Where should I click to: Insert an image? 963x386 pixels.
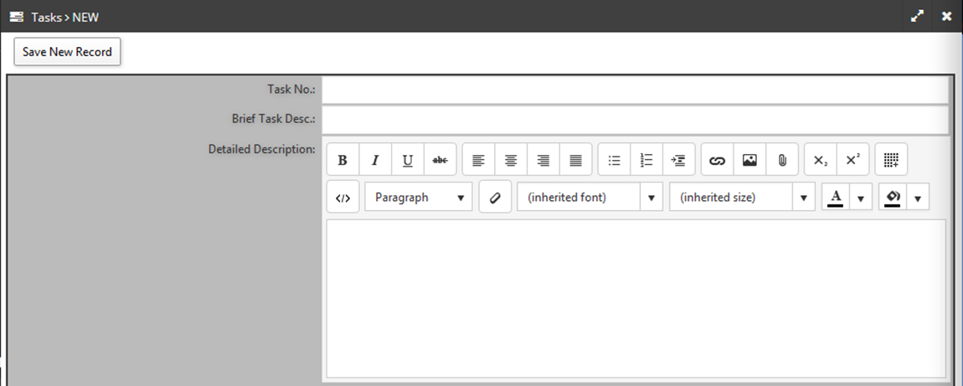click(x=750, y=160)
